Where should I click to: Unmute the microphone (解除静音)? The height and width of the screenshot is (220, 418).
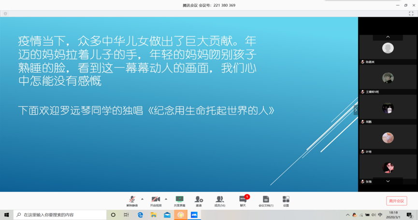point(132,201)
